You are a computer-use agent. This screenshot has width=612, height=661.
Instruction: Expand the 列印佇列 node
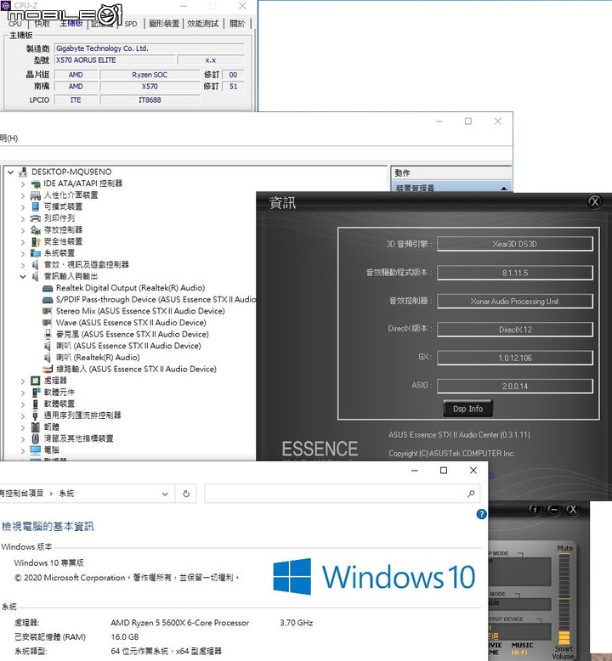(x=23, y=218)
